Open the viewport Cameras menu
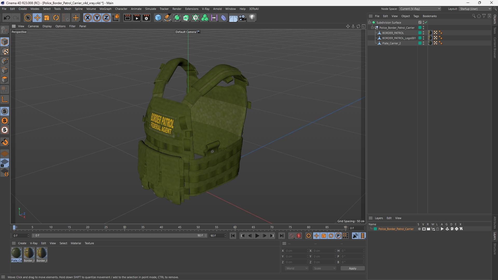The width and height of the screenshot is (498, 280). pyautogui.click(x=33, y=26)
